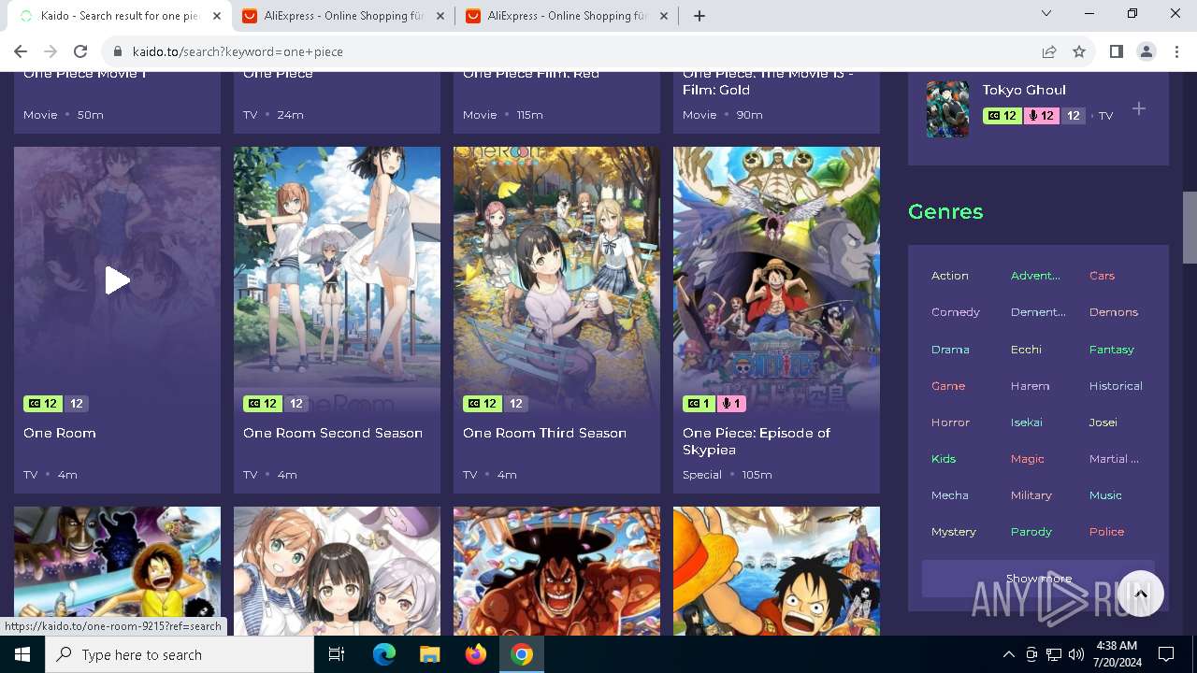
Task: Click One Room Third Season title
Action: pos(544,433)
